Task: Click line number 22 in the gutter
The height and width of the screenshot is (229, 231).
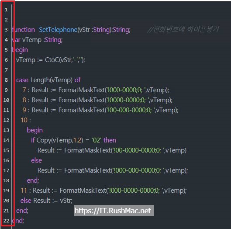Action: click(x=6, y=221)
